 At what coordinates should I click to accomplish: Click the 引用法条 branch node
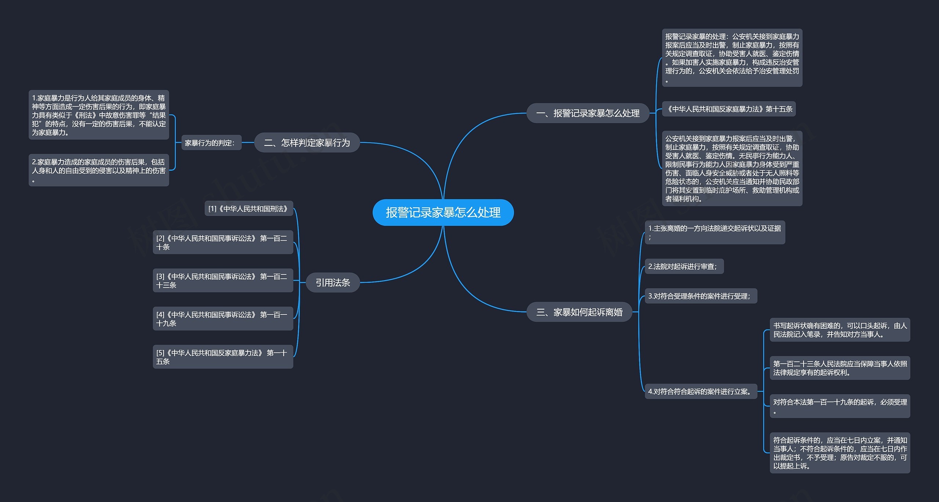click(333, 283)
